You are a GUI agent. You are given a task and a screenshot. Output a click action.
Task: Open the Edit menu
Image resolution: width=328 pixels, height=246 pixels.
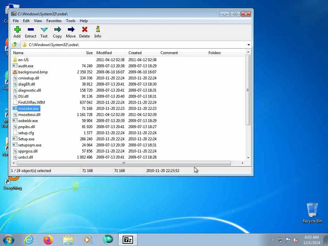(26, 21)
